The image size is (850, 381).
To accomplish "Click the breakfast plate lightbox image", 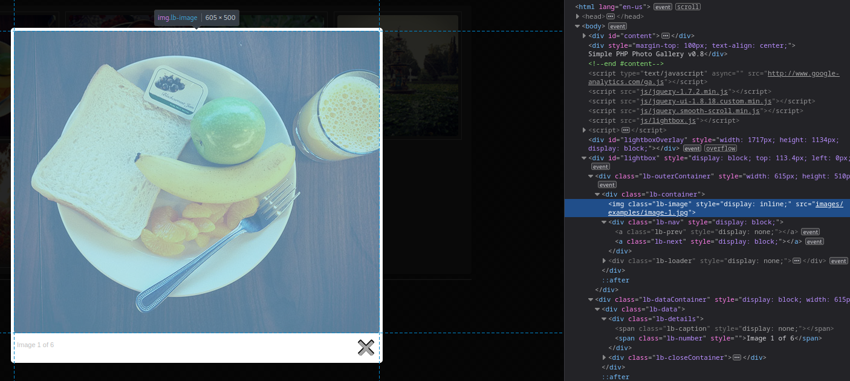I will 196,181.
